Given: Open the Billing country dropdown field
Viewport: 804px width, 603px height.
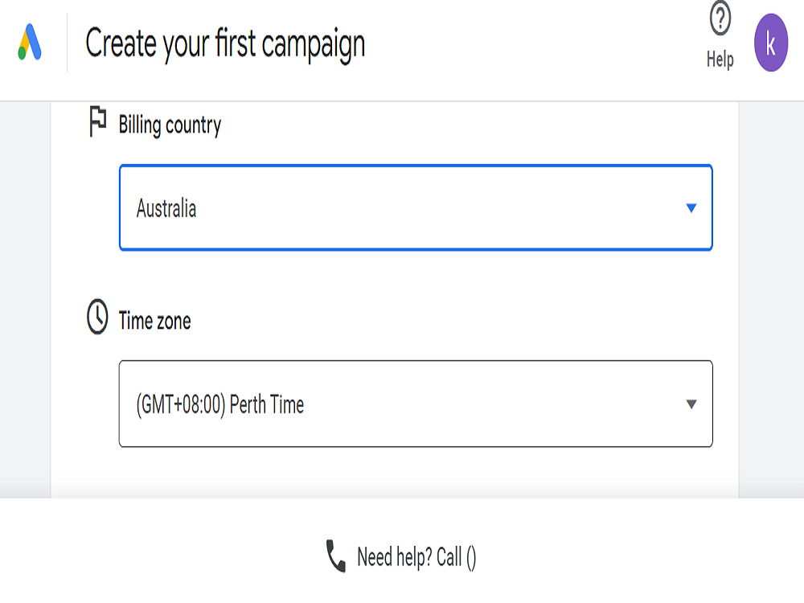Looking at the screenshot, I should (x=416, y=207).
